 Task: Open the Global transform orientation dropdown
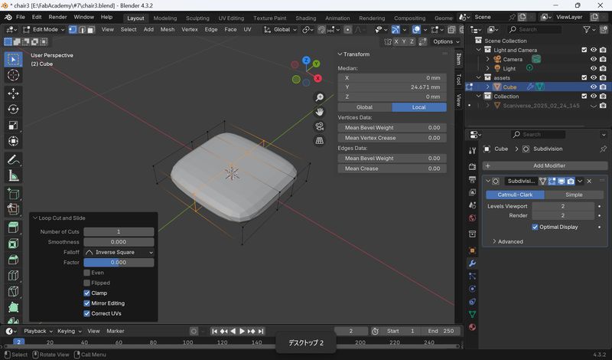click(x=280, y=30)
